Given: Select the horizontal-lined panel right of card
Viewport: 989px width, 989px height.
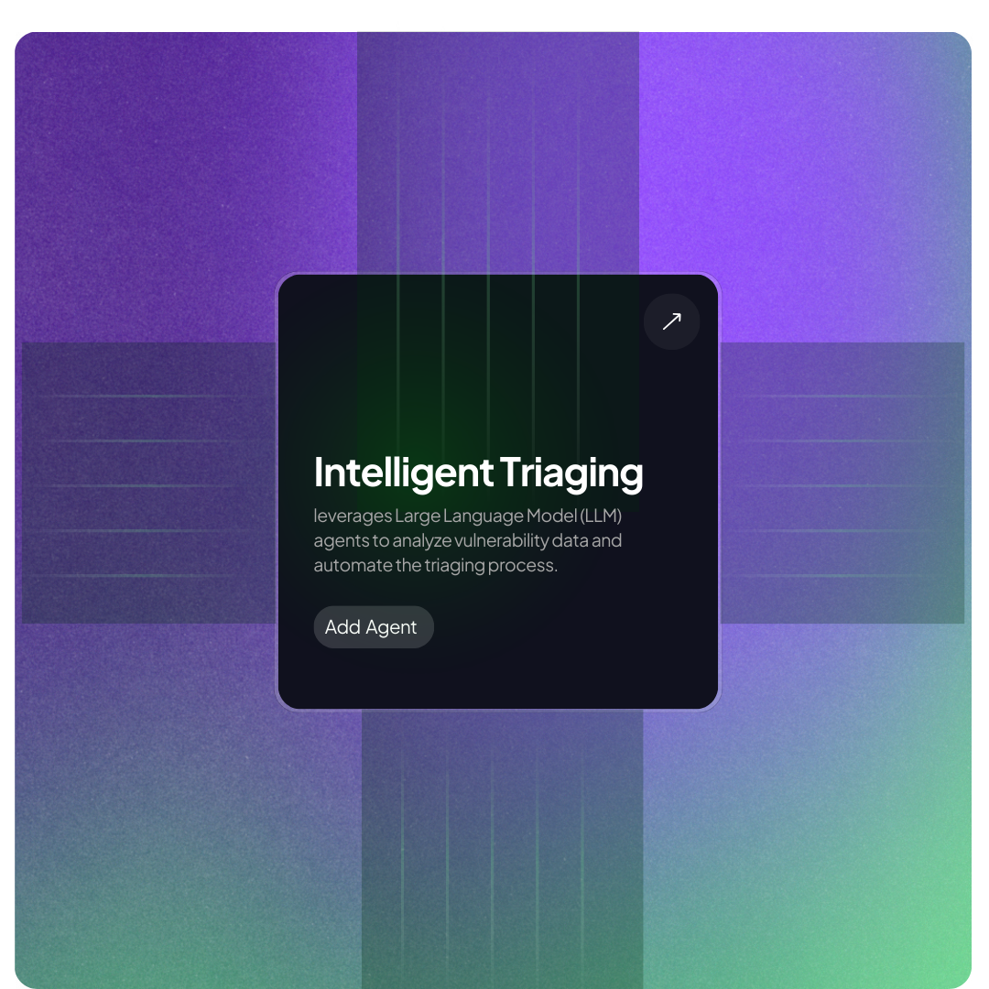Looking at the screenshot, I should tap(842, 483).
